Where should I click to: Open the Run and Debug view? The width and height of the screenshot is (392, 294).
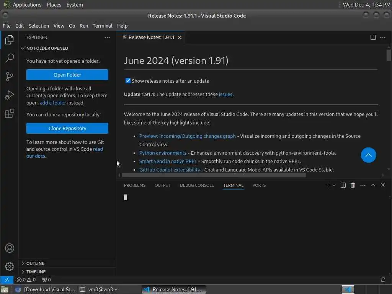[9, 95]
